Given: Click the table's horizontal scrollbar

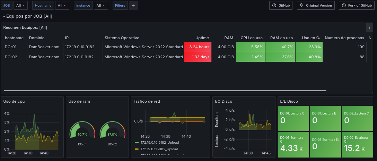Looking at the screenshot, I should pyautogui.click(x=165, y=91).
